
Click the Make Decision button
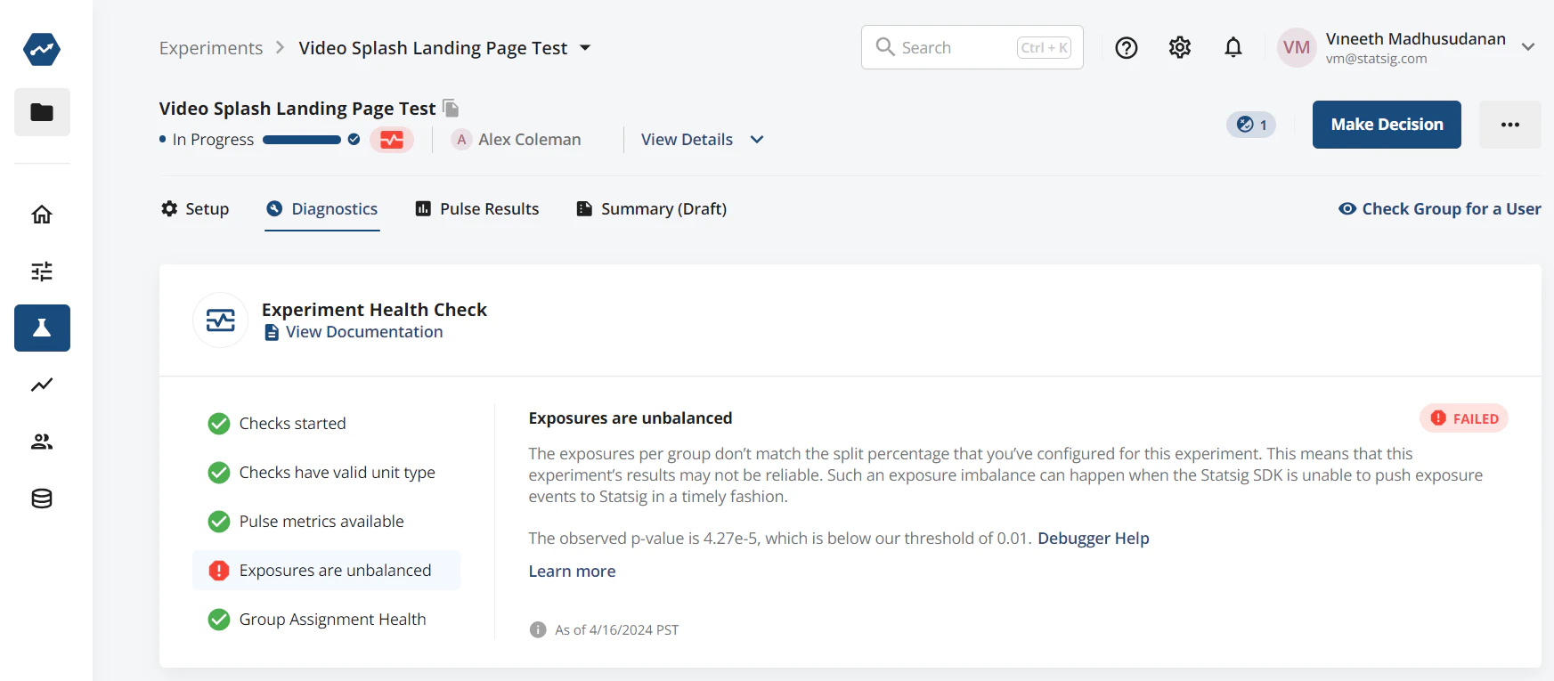(1387, 125)
